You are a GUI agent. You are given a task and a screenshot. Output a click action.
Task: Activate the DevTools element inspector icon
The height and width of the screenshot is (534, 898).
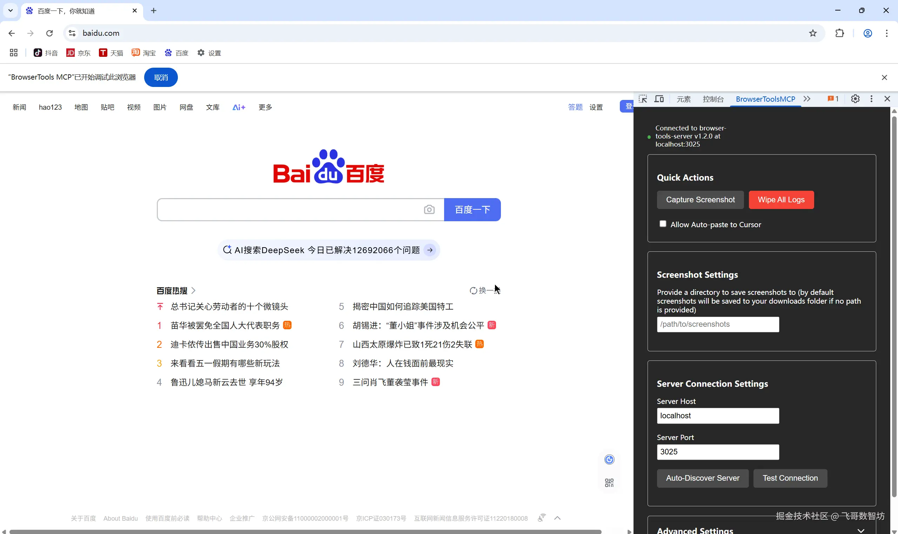(643, 99)
